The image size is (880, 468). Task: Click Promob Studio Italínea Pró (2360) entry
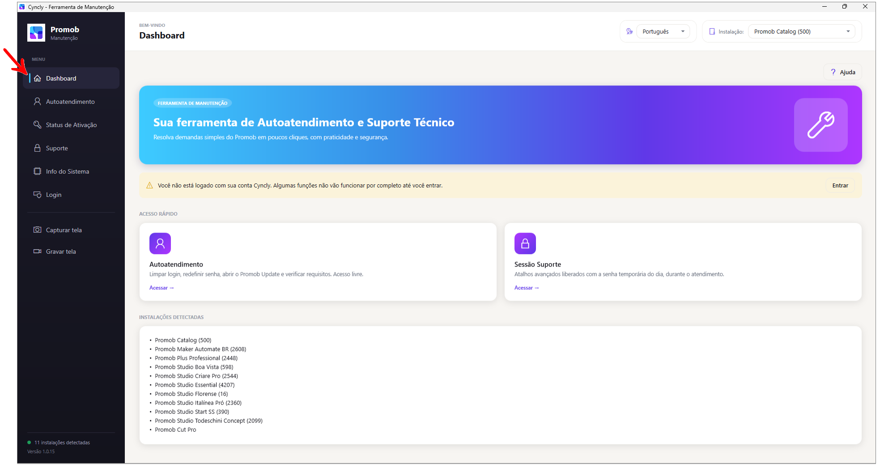pos(198,403)
